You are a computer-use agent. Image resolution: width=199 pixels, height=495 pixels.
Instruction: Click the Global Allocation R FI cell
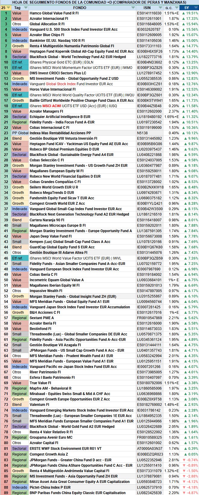tap(82, 24)
